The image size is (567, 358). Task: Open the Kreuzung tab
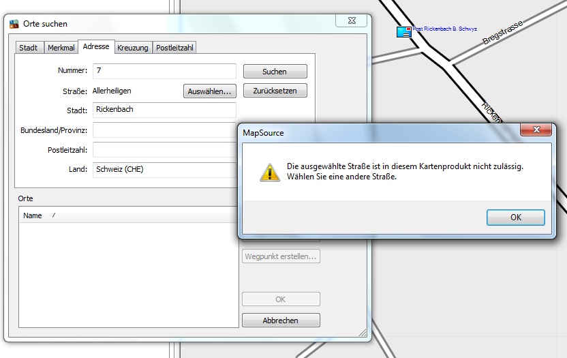[133, 48]
